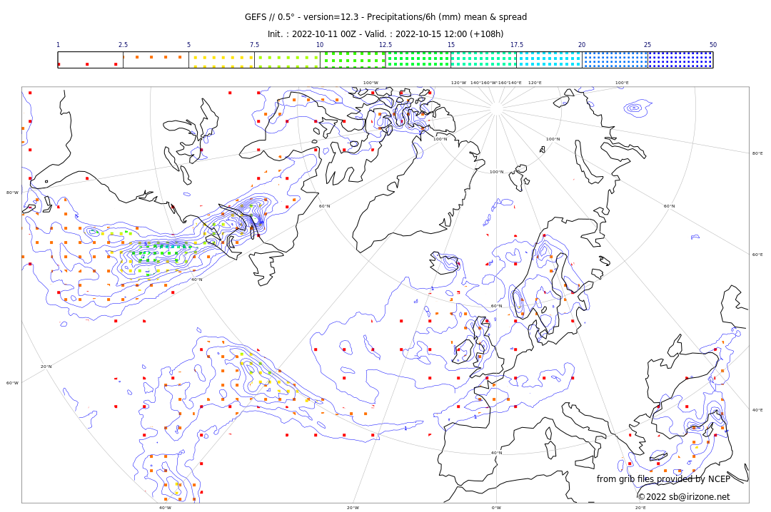
Task: Click the 25–50 mm dark blue legend swatch
Action: [680, 60]
